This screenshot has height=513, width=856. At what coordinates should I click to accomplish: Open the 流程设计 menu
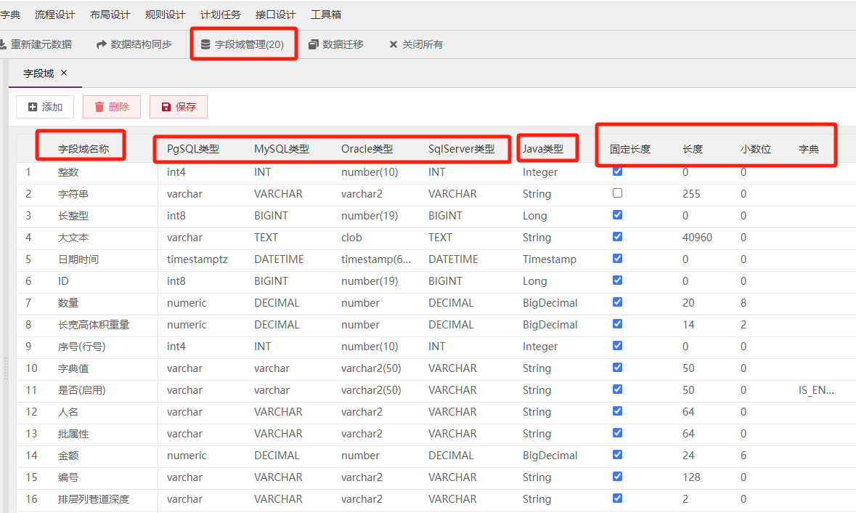[54, 15]
